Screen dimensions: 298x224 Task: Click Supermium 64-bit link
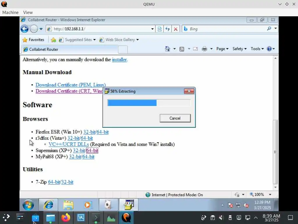(92, 150)
